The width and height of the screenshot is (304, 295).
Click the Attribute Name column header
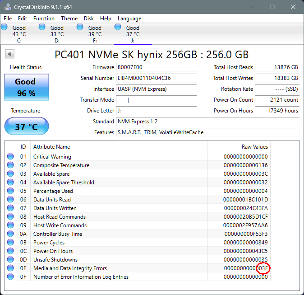click(52, 147)
